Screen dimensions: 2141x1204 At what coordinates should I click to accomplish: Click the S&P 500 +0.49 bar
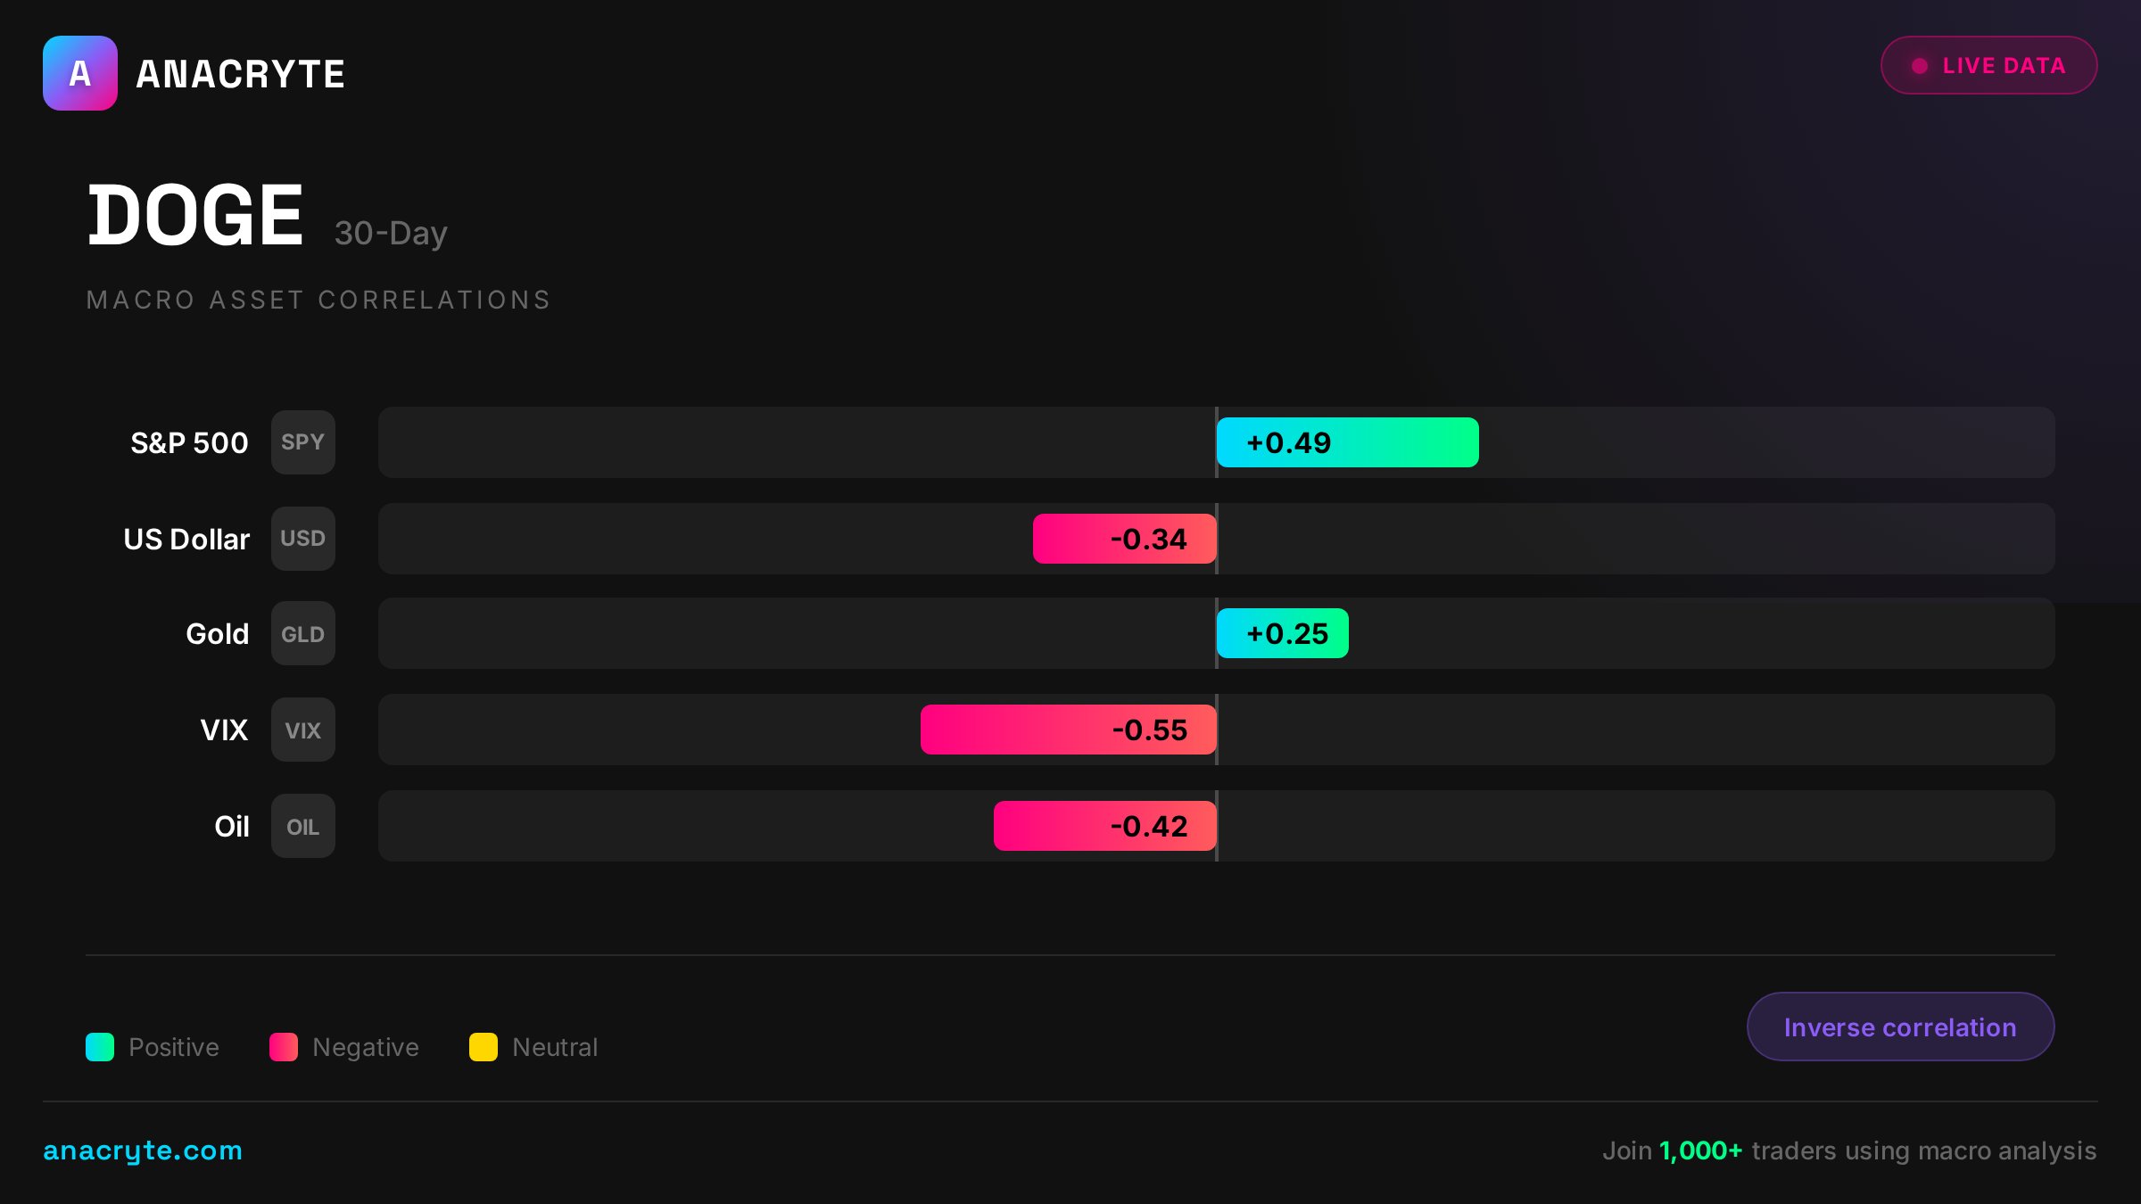[1347, 442]
